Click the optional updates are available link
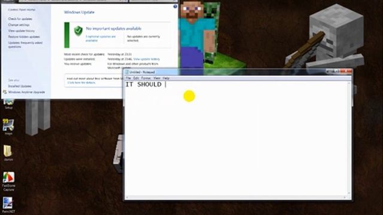This screenshot has height=215, width=383. (101, 38)
